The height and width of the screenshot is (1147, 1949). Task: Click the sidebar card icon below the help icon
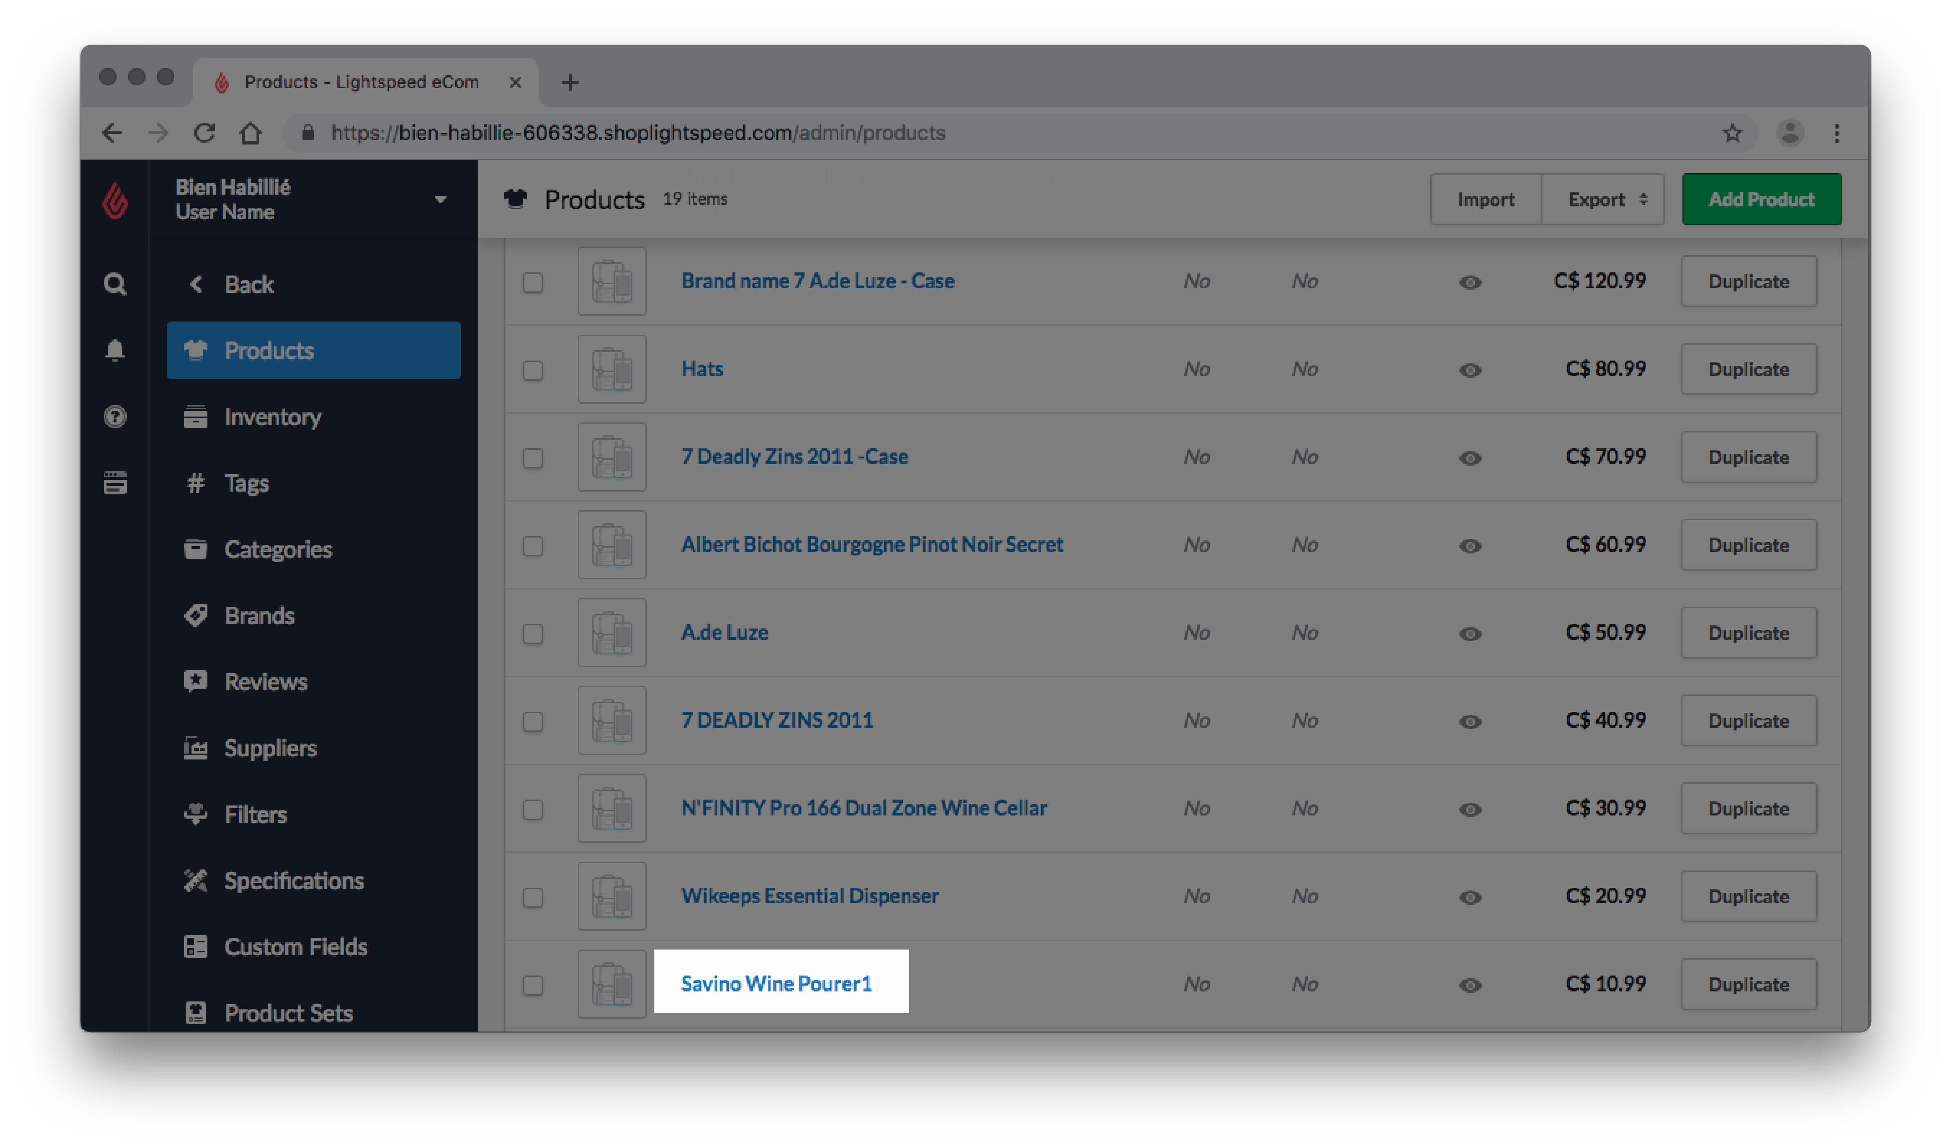(x=115, y=483)
